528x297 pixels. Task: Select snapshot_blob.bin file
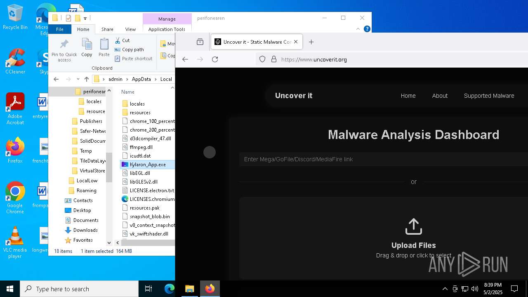click(150, 216)
